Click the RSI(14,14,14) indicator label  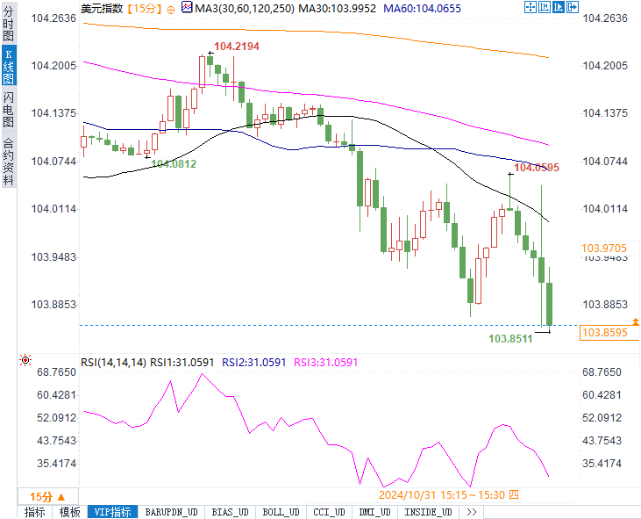tap(113, 361)
